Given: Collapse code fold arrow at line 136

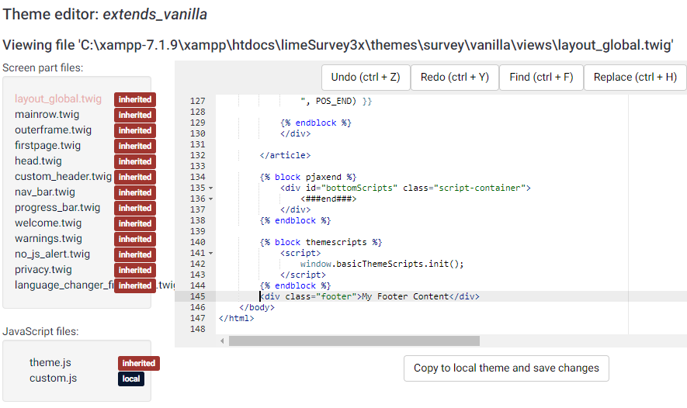Looking at the screenshot, I should pos(210,199).
